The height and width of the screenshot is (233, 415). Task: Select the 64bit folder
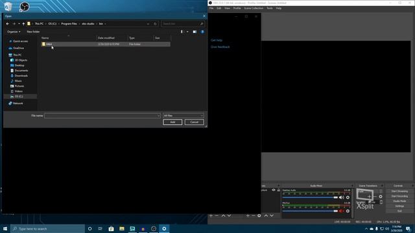[106, 45]
